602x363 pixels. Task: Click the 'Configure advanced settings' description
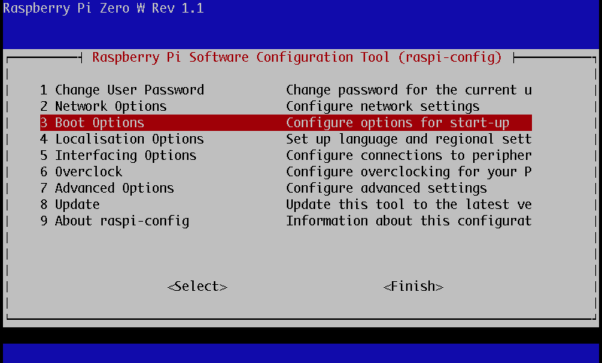(x=386, y=188)
